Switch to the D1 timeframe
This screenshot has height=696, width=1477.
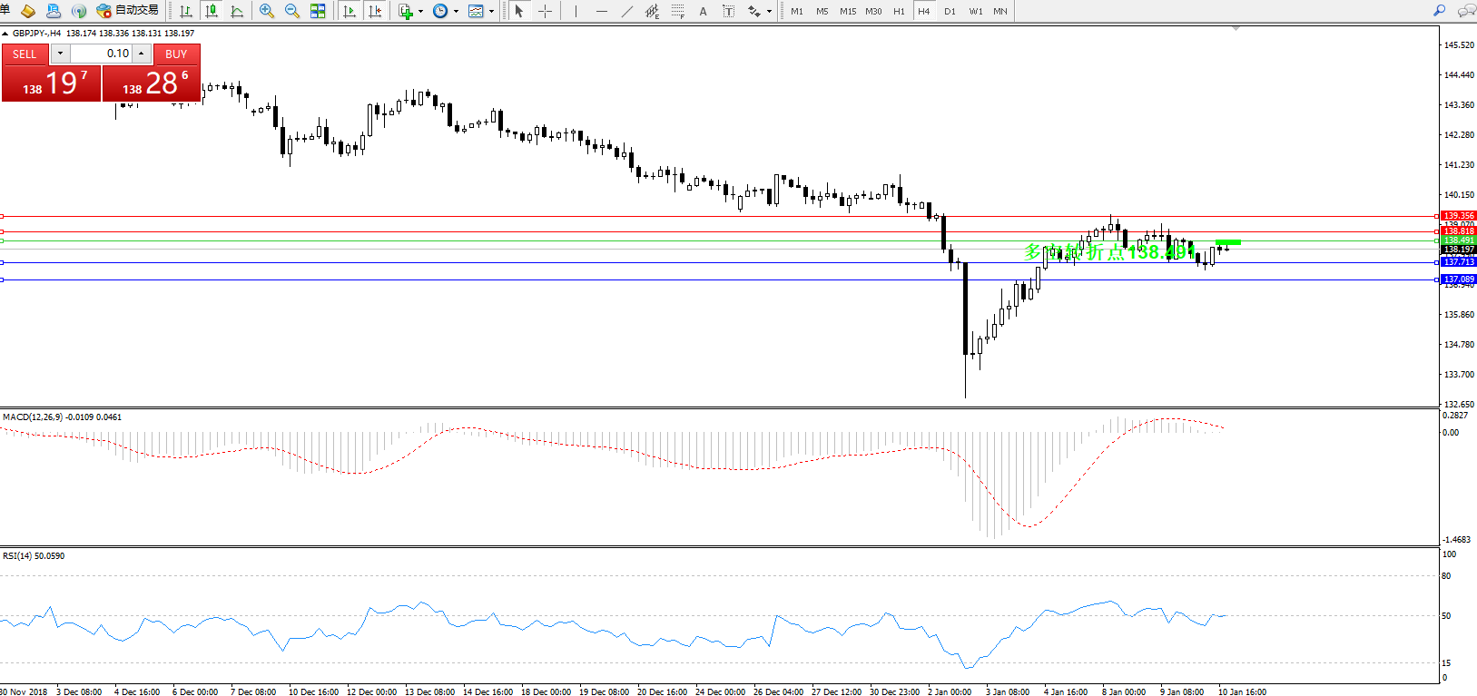[x=950, y=11]
